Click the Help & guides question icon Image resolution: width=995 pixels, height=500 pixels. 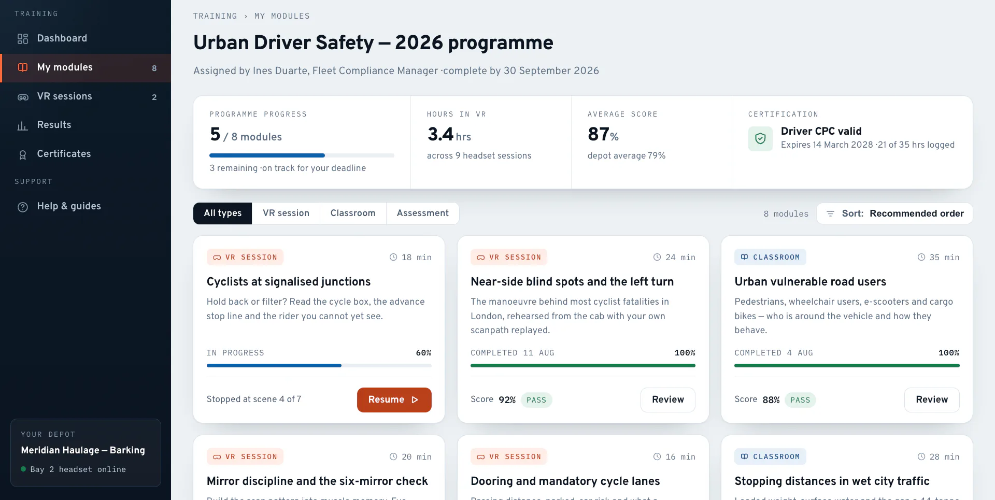point(23,207)
